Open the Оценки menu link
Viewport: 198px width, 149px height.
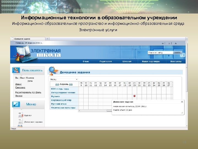[28, 115]
